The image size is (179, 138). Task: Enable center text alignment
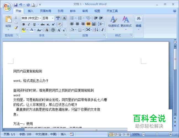[78, 24]
